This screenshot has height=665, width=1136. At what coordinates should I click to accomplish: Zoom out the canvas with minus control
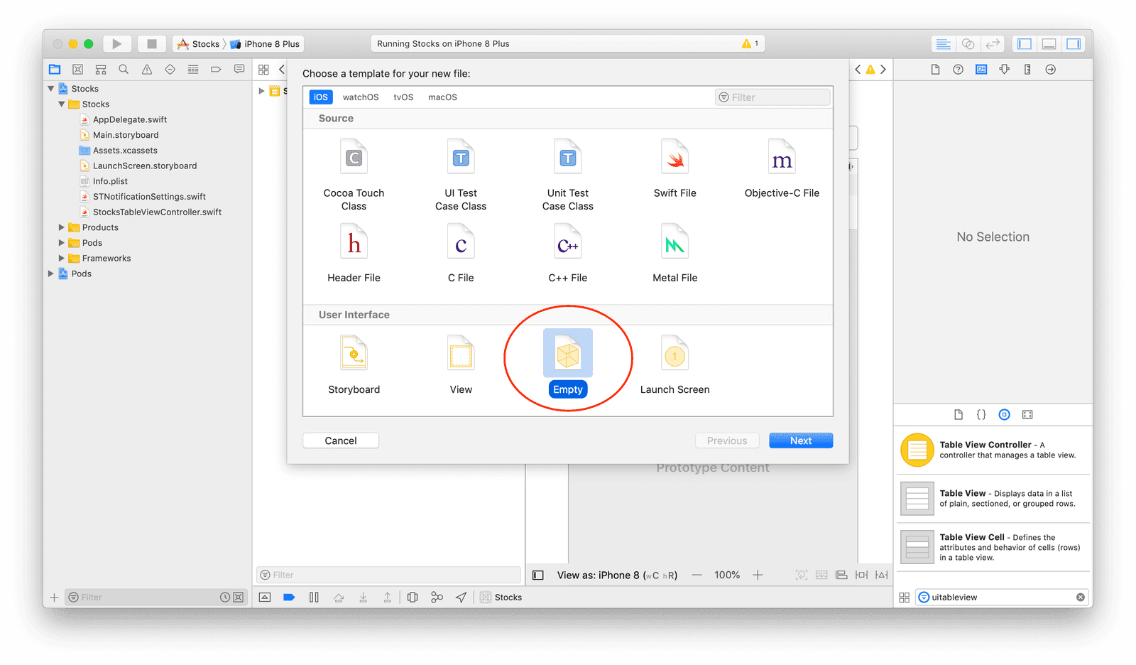pos(697,575)
